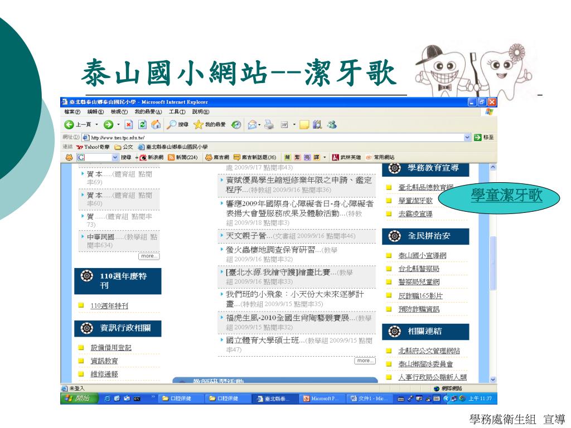Open the 110週年特刊 link
The image size is (571, 428).
coord(109,306)
